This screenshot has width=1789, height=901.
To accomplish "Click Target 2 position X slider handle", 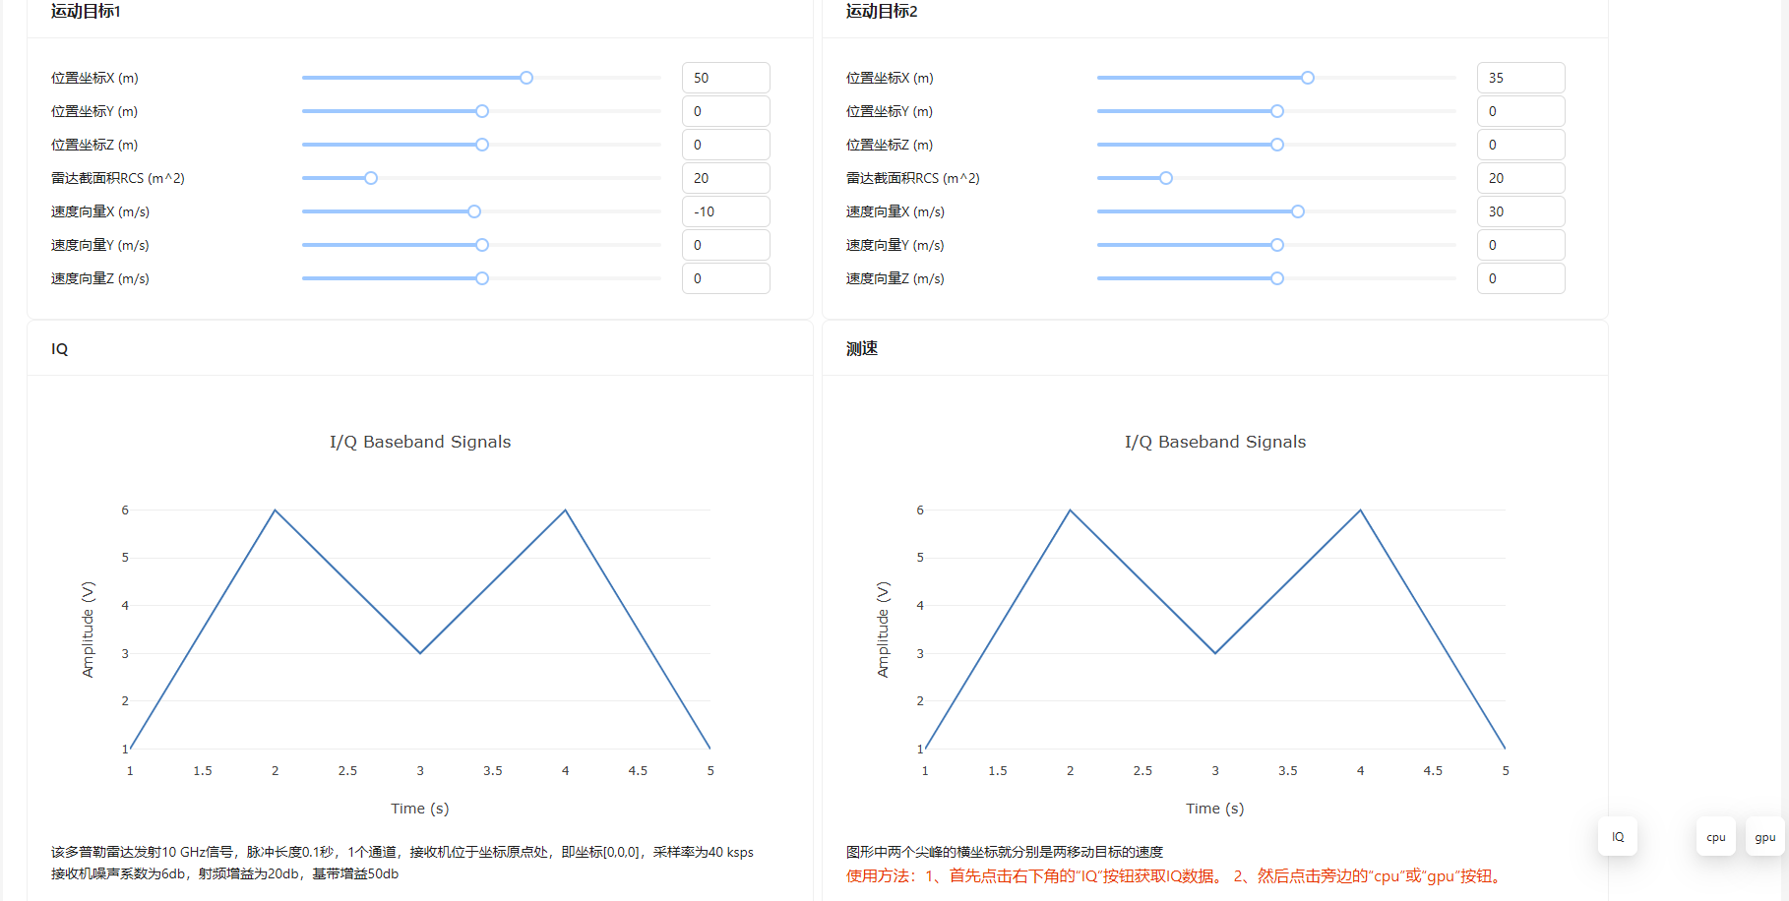I will pyautogui.click(x=1308, y=78).
